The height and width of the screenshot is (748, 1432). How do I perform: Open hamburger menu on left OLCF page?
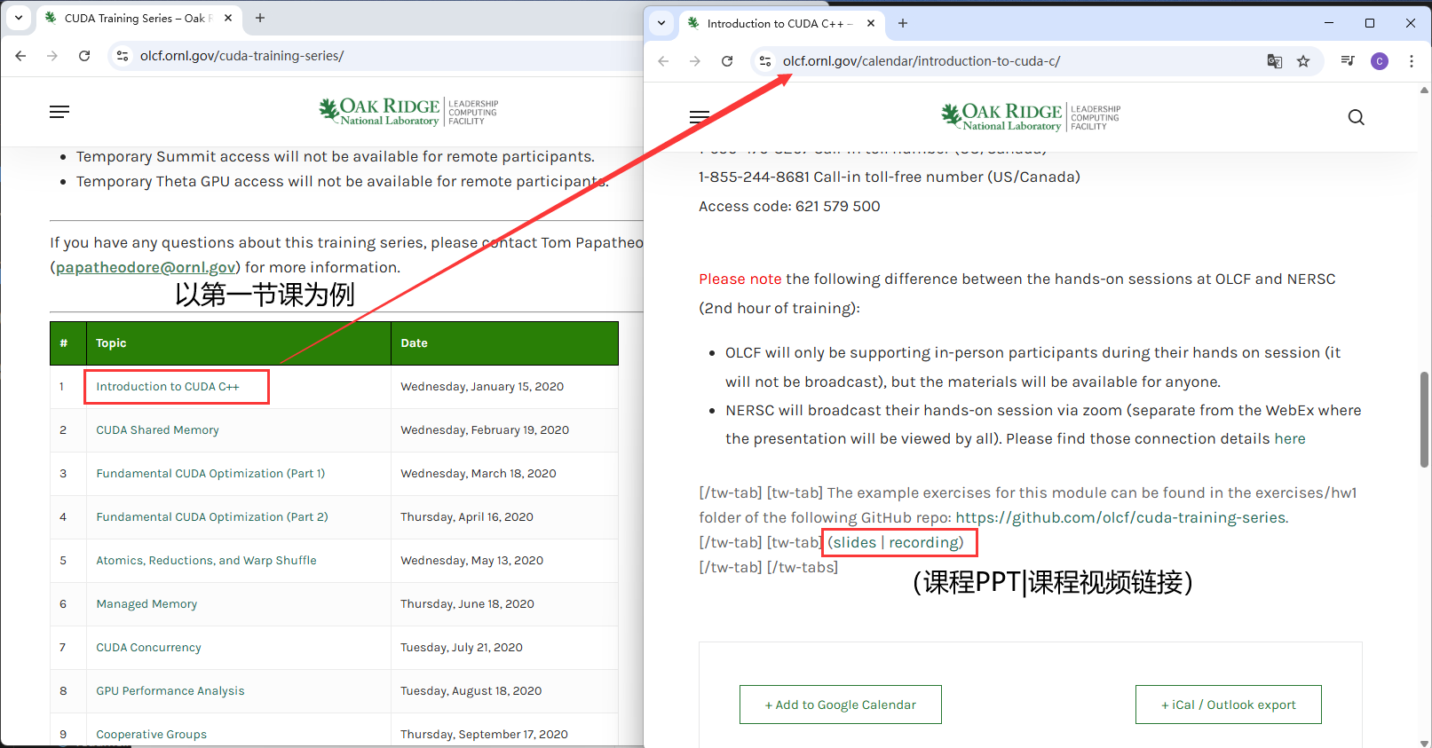(x=59, y=112)
